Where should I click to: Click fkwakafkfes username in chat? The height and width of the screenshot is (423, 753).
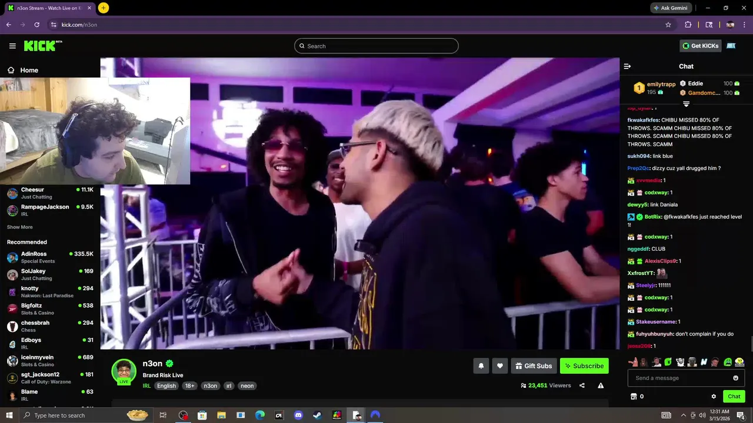pyautogui.click(x=643, y=120)
